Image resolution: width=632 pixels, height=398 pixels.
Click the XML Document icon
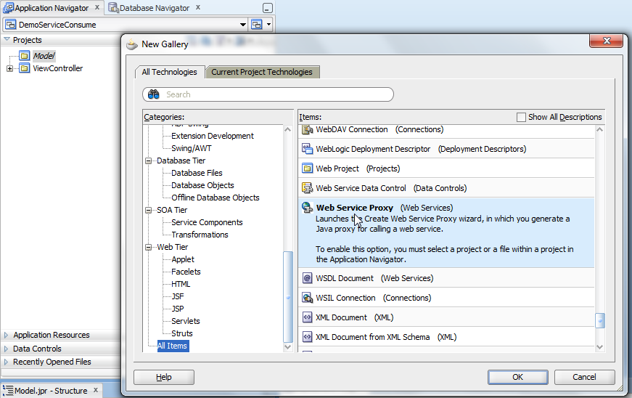(x=307, y=317)
